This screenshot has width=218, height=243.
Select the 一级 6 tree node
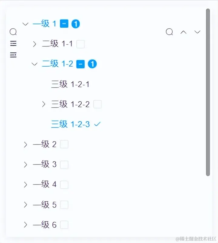(x=45, y=225)
